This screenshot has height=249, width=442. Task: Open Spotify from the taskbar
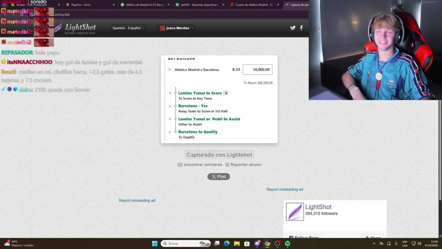[288, 243]
